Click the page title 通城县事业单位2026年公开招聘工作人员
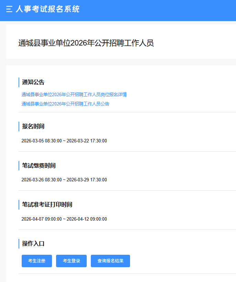The width and height of the screenshot is (236, 282). (86, 43)
